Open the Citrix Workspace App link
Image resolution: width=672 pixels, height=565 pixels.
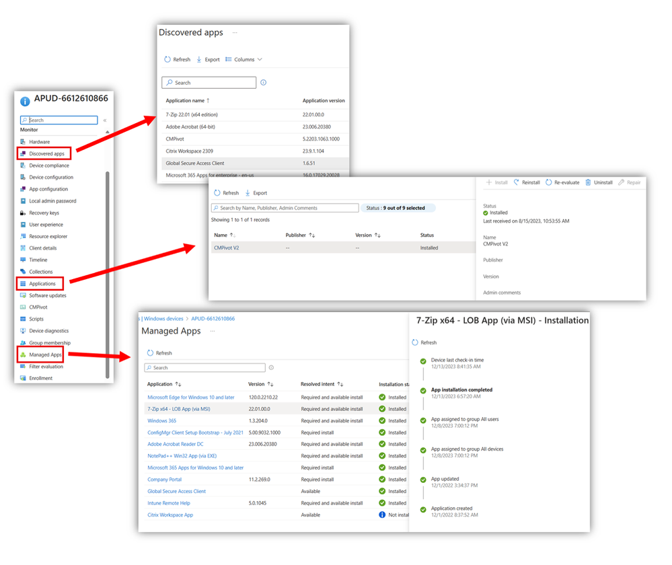point(170,515)
